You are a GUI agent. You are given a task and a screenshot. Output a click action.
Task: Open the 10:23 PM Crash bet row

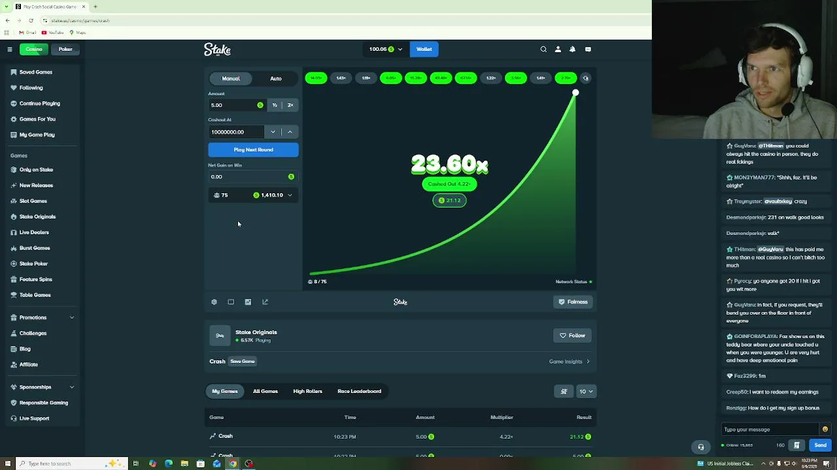[x=400, y=436]
